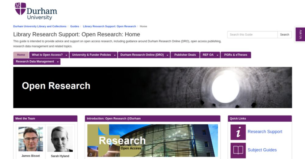305x159 pixels.
Task: Open the REF OA tab
Action: coord(208,55)
